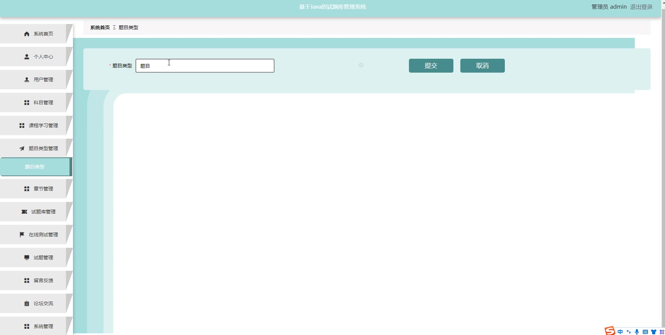Click the clipboard icon beside 论坛交流

27,303
